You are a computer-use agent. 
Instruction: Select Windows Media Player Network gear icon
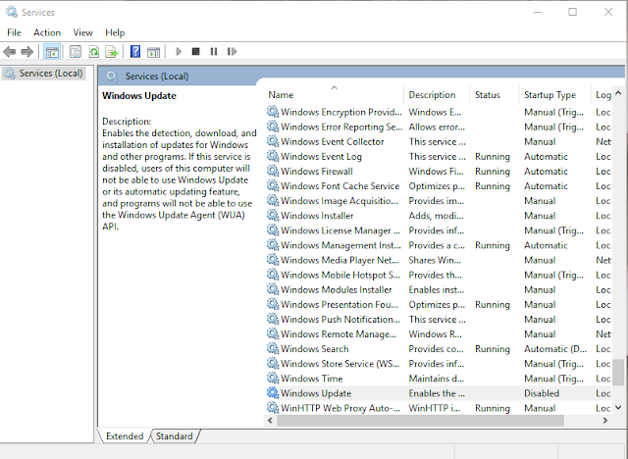(x=273, y=260)
